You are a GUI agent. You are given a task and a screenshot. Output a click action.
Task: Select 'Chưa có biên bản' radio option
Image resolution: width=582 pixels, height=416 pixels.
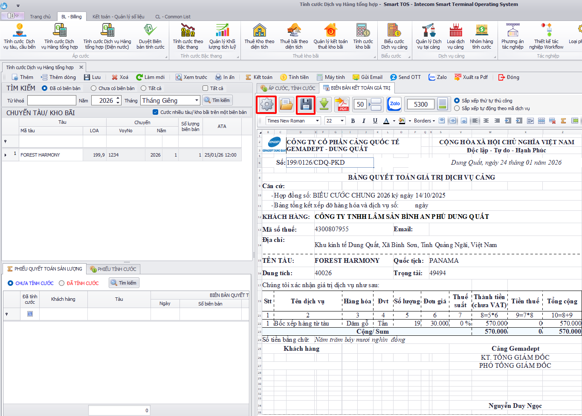tap(94, 88)
